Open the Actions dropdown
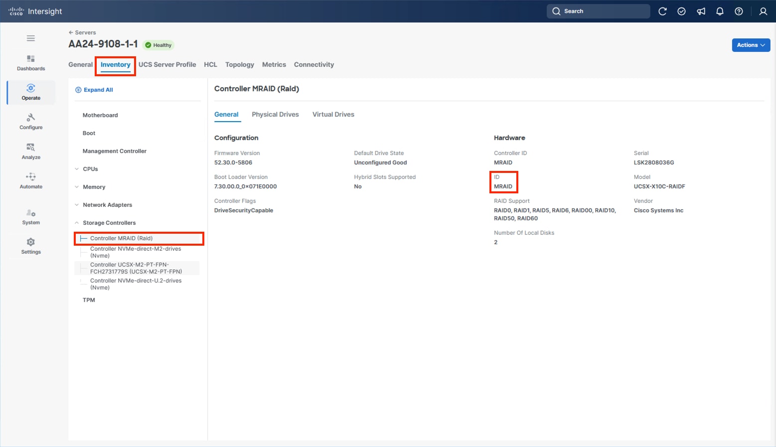776x447 pixels. point(751,45)
